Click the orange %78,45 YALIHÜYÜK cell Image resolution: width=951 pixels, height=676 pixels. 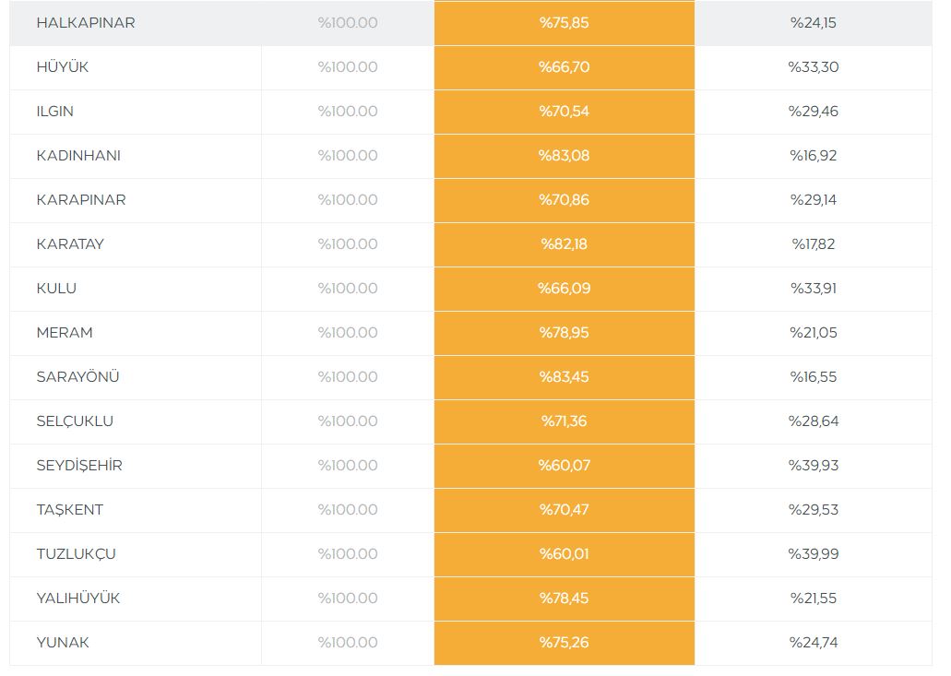pyautogui.click(x=564, y=599)
